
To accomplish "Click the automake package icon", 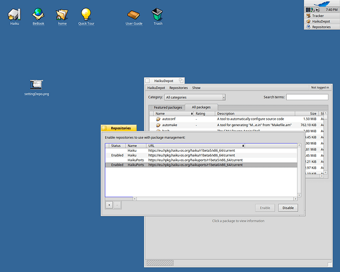I will coord(158,125).
